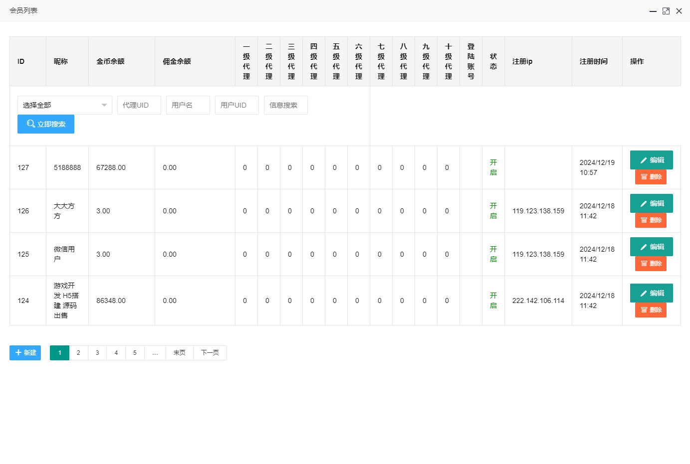690x464 pixels.
Task: Toggle 开启 status for member 127
Action: click(x=493, y=167)
